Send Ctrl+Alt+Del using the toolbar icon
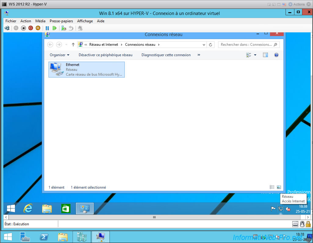 click(7, 28)
